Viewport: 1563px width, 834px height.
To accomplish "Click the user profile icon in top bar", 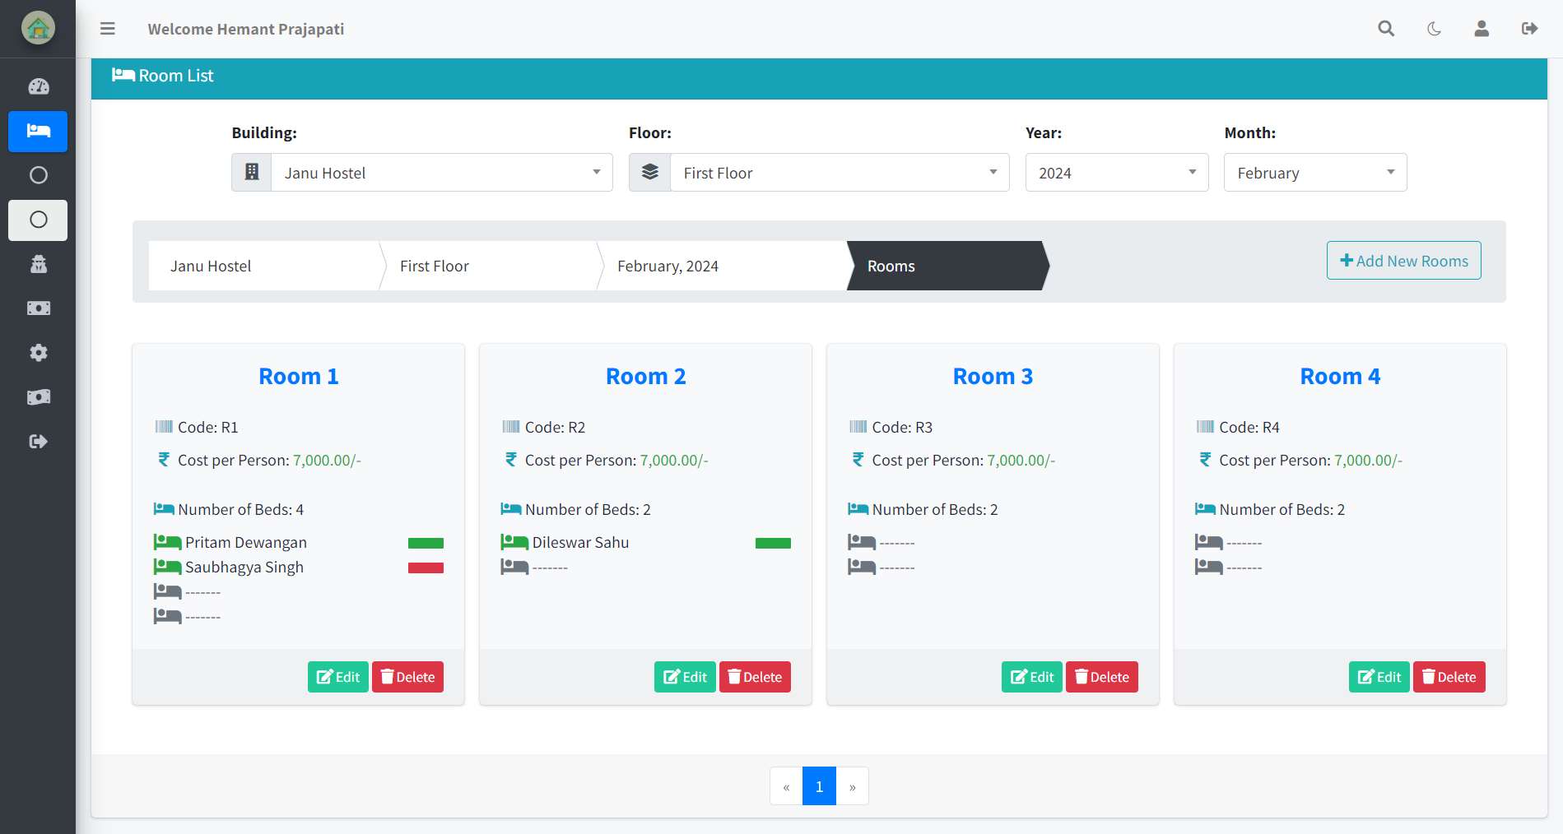I will [1482, 28].
